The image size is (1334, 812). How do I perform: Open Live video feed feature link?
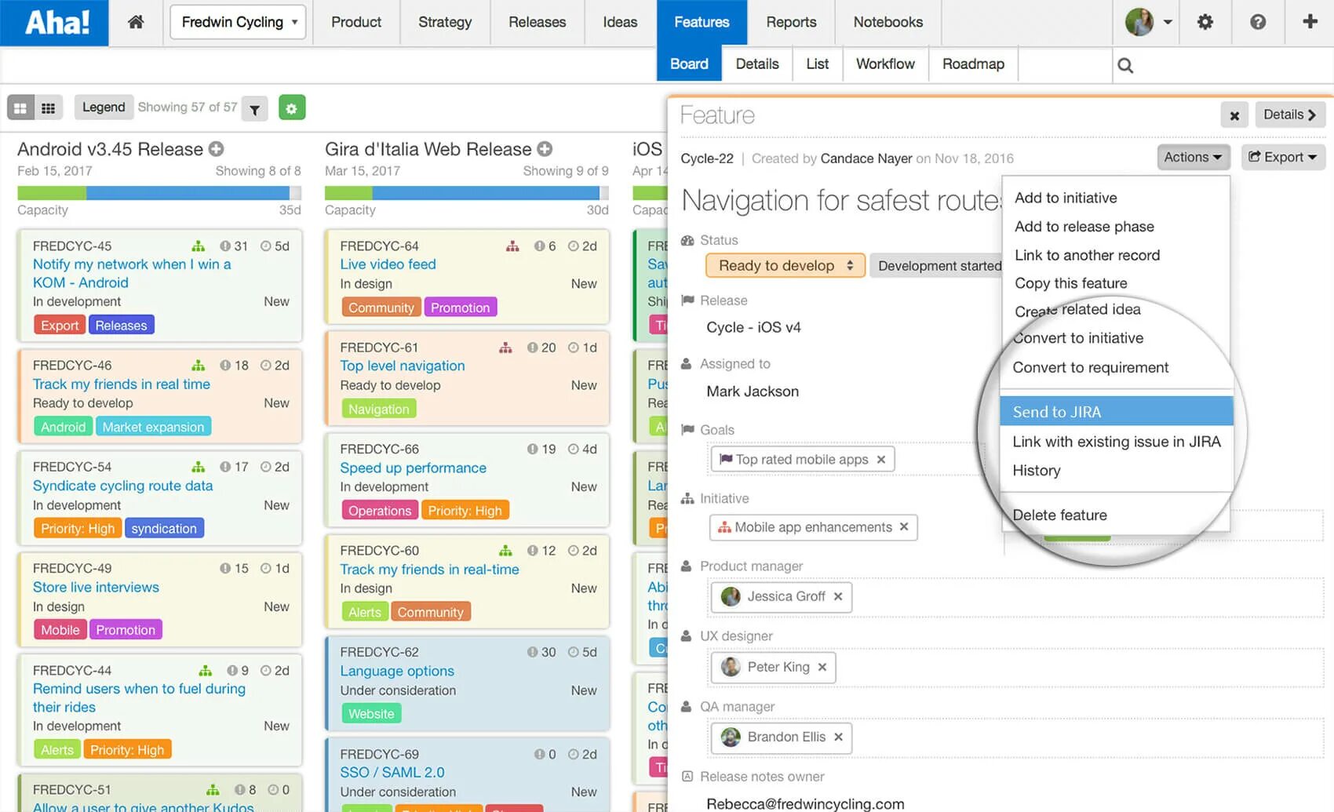point(388,264)
